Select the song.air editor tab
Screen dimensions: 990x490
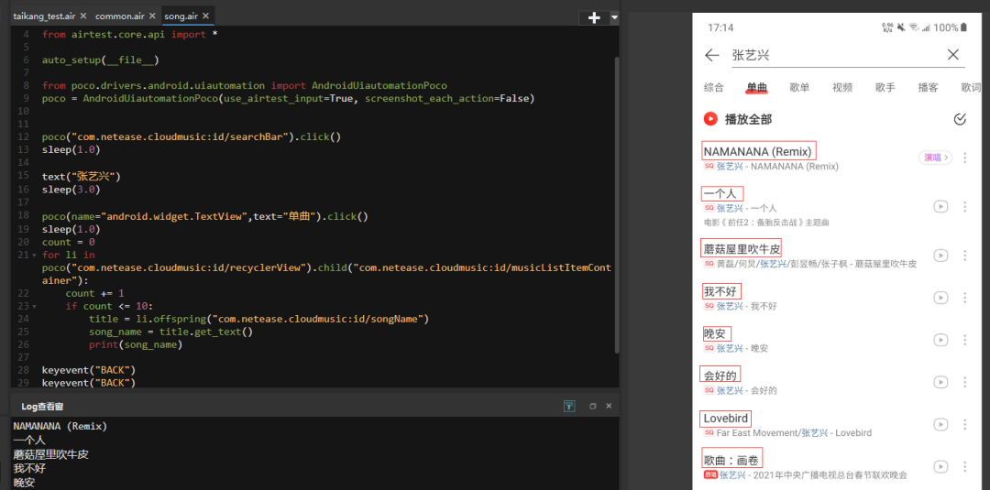181,16
